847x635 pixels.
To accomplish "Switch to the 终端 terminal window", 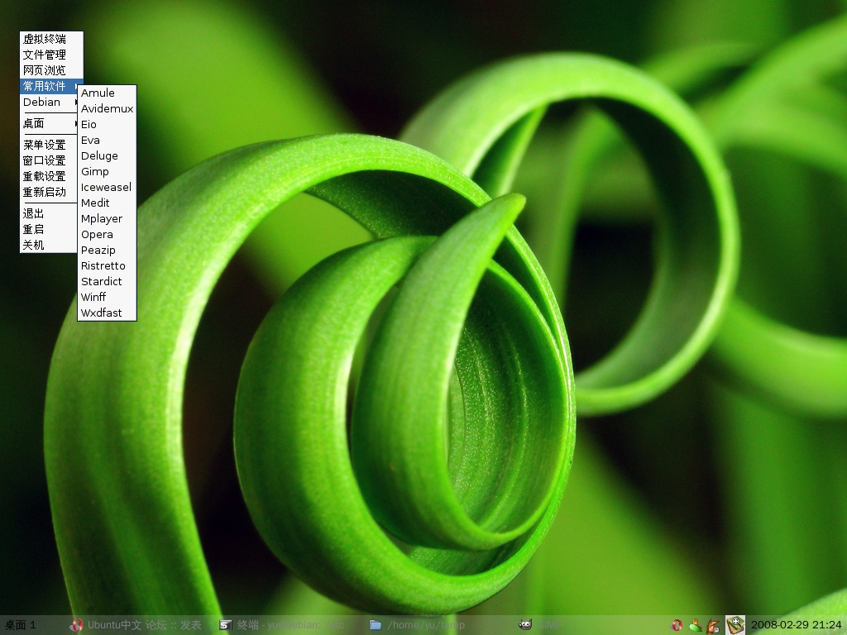I will click(x=290, y=625).
